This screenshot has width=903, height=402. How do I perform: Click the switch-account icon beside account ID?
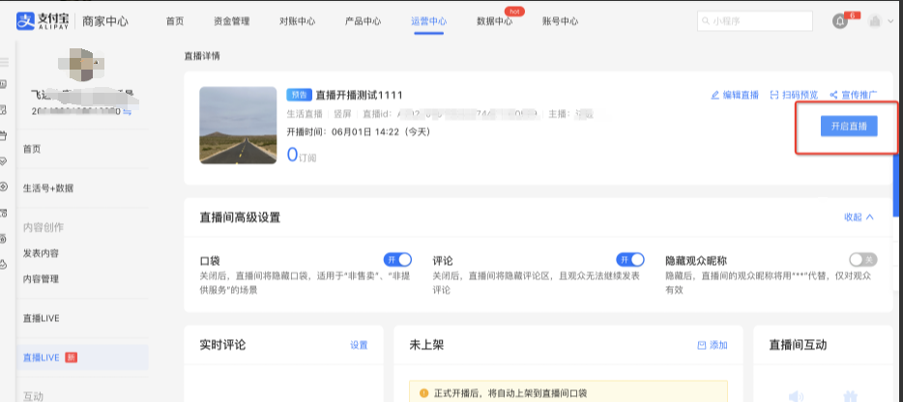coord(127,112)
